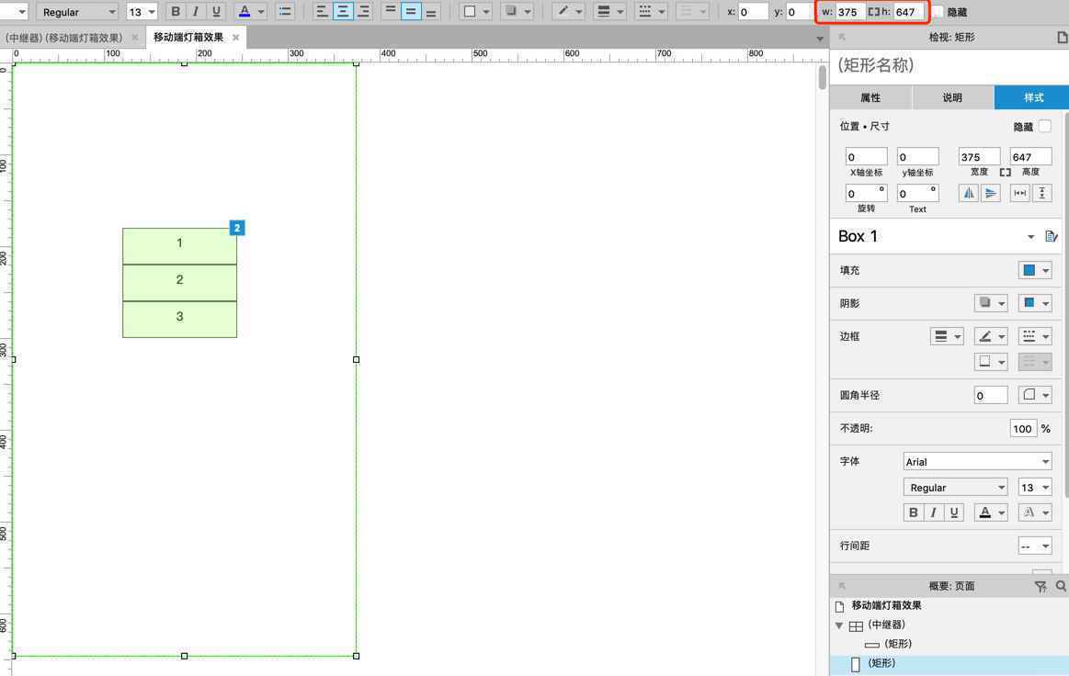Screen dimensions: 1069x676
Task: Open the Box 1 style dropdown
Action: [x=1030, y=236]
